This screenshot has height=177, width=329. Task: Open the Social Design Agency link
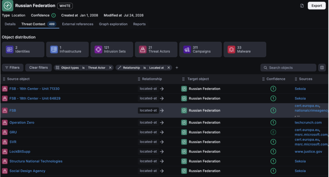27,171
